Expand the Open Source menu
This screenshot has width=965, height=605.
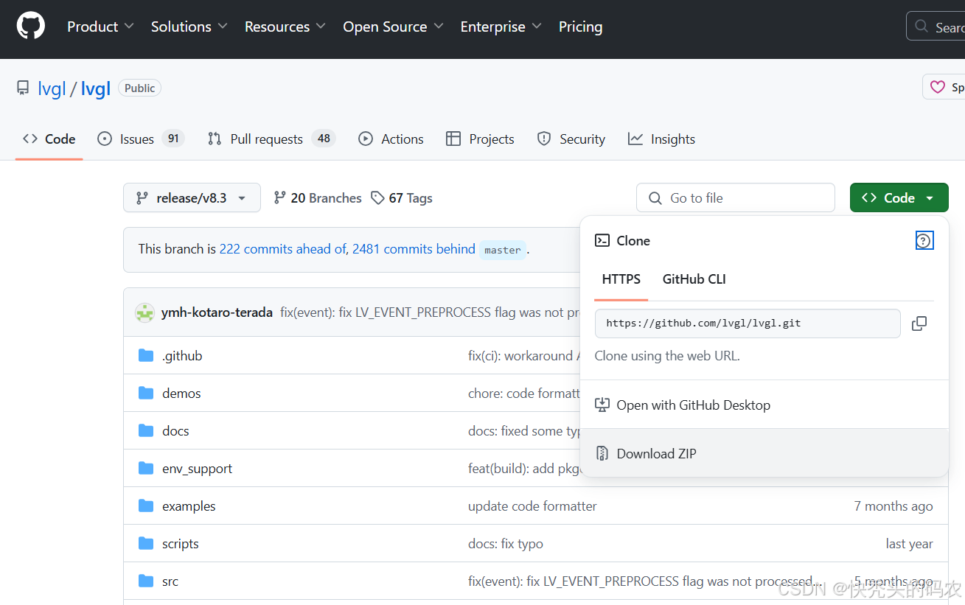(393, 27)
